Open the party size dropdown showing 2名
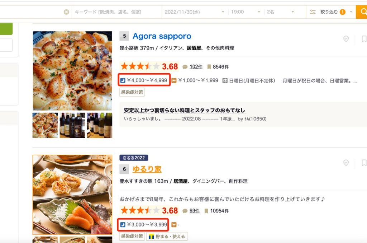 [x=280, y=12]
